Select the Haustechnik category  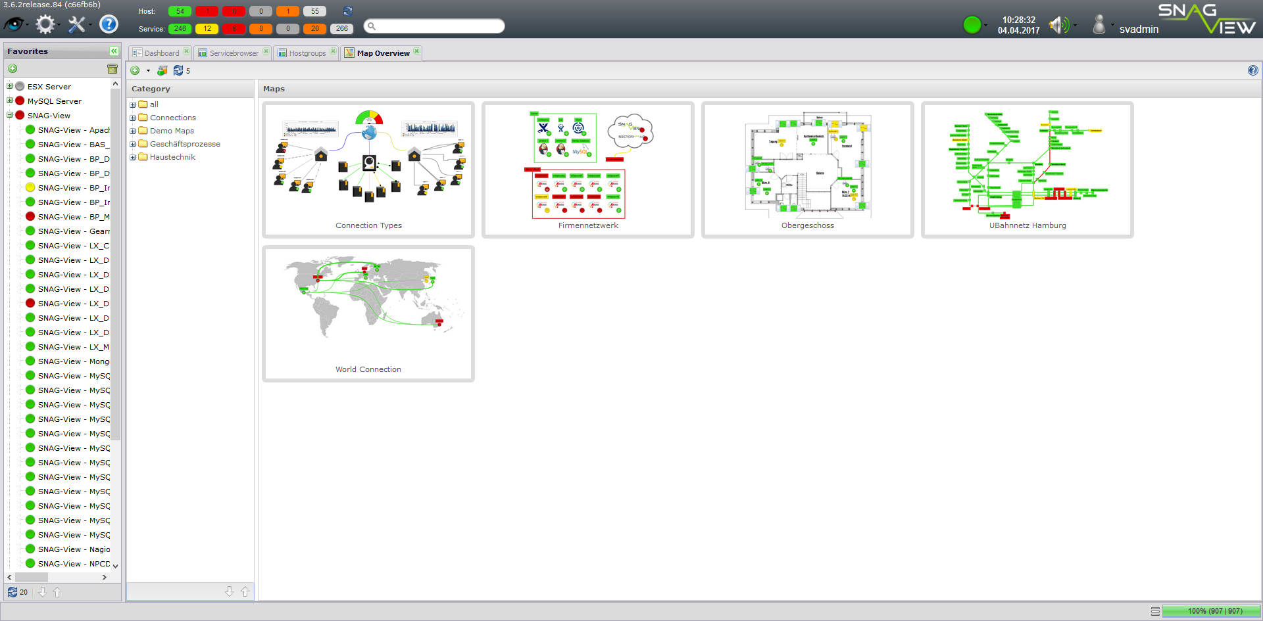click(x=172, y=157)
